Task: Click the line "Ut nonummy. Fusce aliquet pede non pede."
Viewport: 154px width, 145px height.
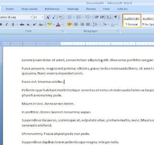Action: click(56, 134)
